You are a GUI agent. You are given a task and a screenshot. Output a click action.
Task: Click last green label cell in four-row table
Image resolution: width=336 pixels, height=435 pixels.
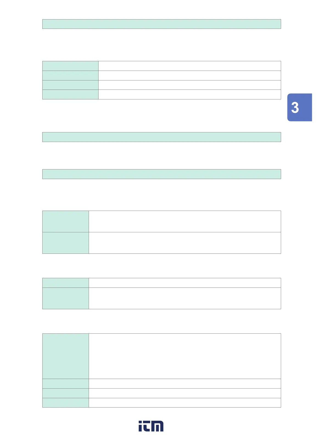tap(70, 94)
